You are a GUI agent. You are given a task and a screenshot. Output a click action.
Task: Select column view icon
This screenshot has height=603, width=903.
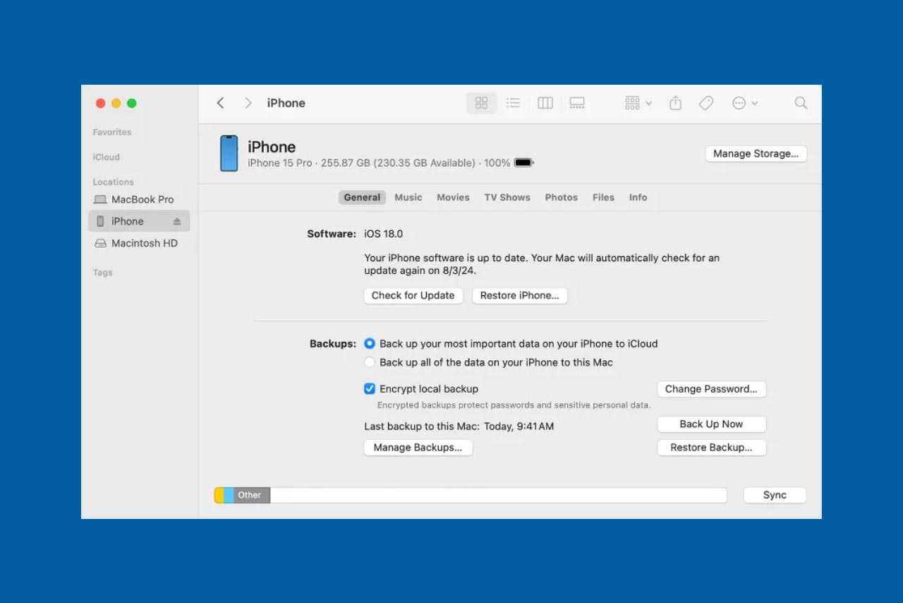tap(545, 103)
